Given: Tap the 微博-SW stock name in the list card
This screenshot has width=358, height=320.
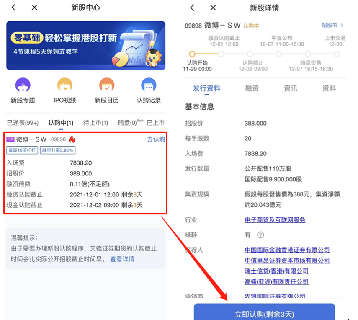Looking at the screenshot, I should (x=31, y=139).
